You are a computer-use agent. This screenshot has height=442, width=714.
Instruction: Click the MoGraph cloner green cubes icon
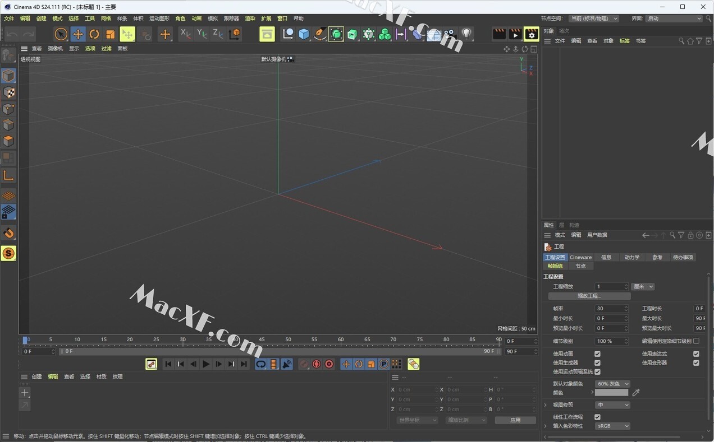385,34
